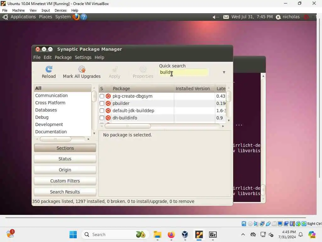The image size is (322, 242).
Task: Click the red power icon in Ubuntu panel
Action: tap(306, 17)
